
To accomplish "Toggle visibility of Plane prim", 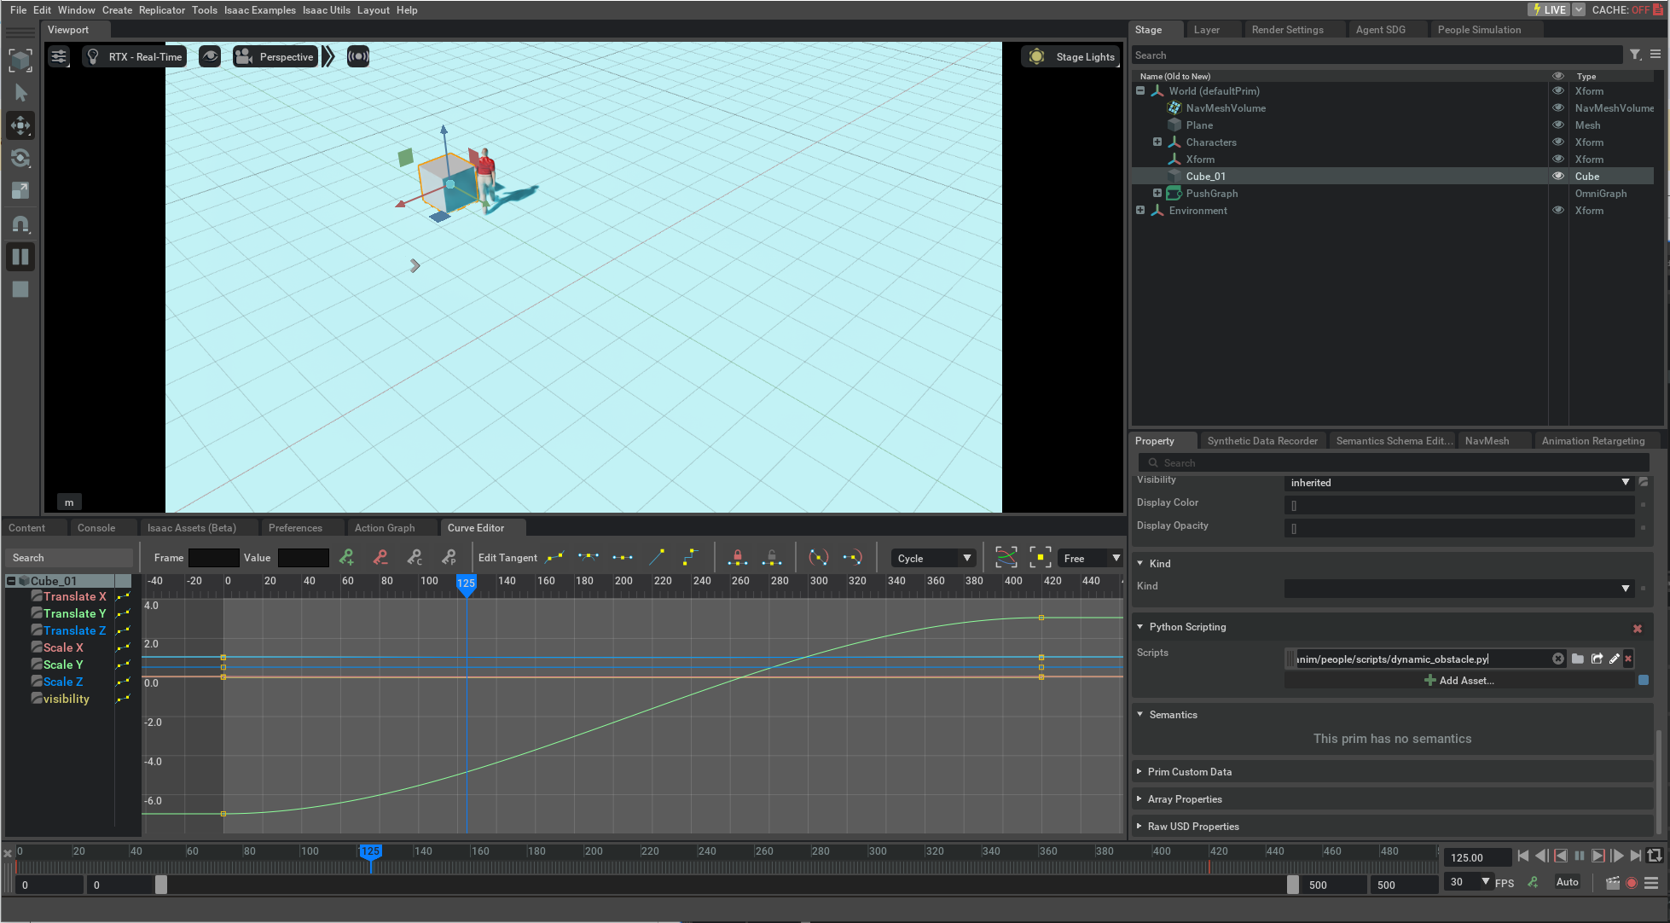I will [1558, 125].
